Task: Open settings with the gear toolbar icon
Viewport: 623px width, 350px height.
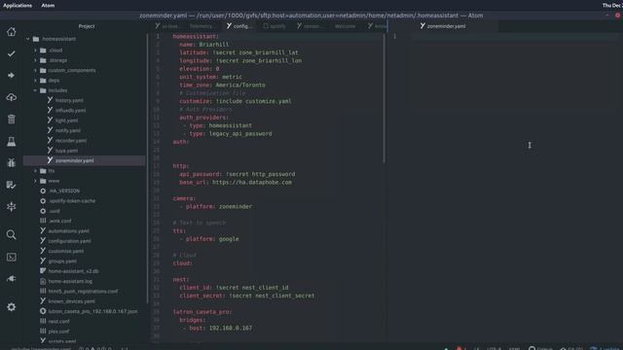Action: pos(11,307)
